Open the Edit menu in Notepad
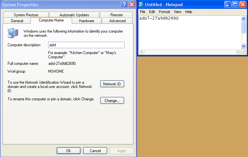Screen dimensions: 248x157 coord(152,12)
